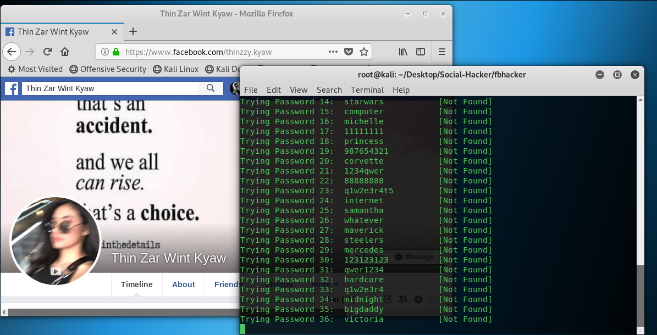657x335 pixels.
Task: Close the Thin Zar Wint Kyaw tab
Action: tap(114, 32)
